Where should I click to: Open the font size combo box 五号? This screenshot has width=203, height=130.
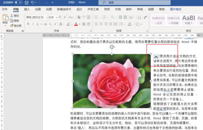point(53,17)
